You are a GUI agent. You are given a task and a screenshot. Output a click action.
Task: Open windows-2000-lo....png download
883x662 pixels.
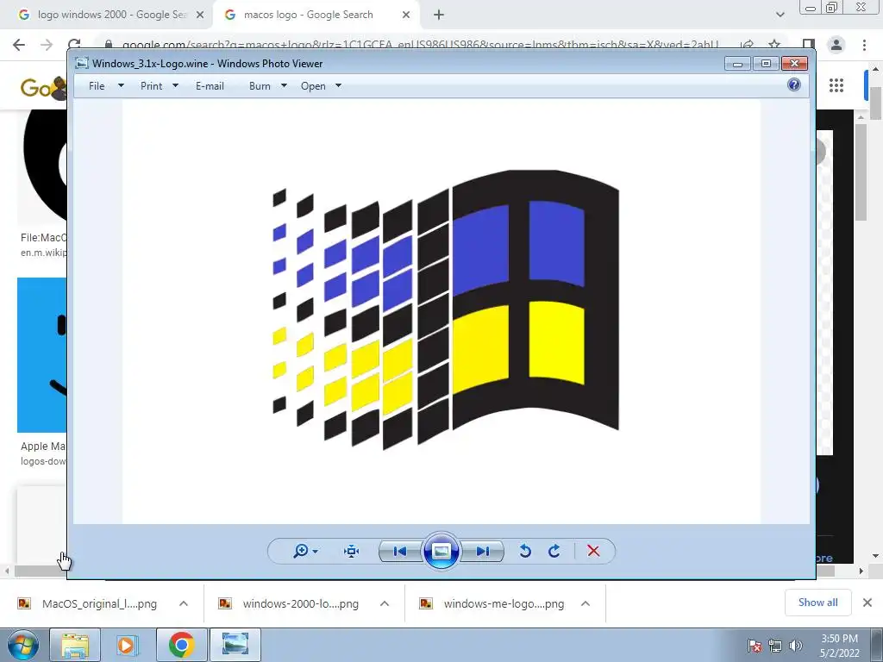(x=301, y=604)
